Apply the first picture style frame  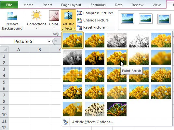[x=127, y=19]
